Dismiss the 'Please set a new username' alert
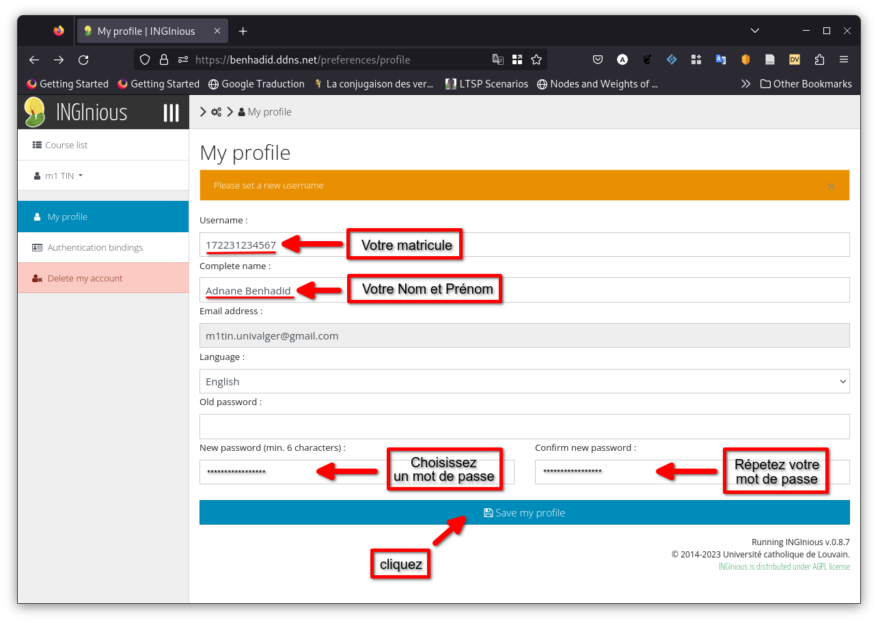Screen dimensions: 878x623 point(831,186)
